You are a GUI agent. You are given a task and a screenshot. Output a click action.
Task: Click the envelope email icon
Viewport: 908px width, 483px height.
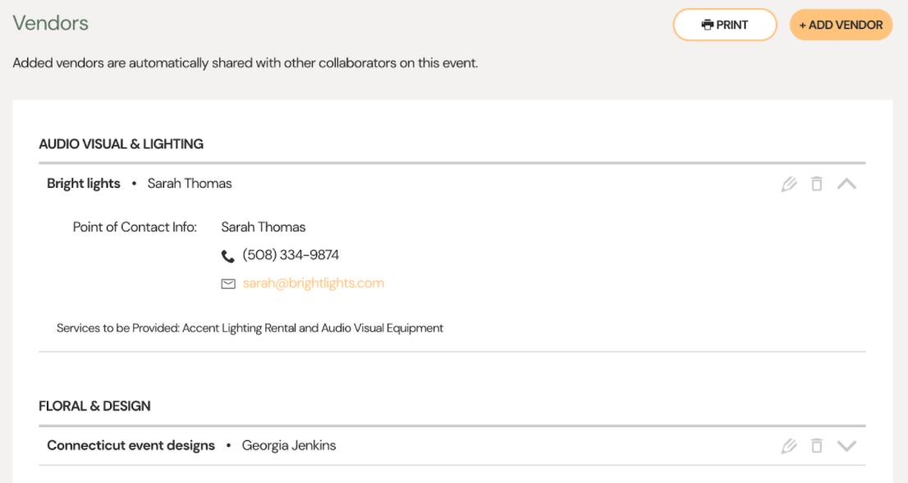(x=228, y=284)
